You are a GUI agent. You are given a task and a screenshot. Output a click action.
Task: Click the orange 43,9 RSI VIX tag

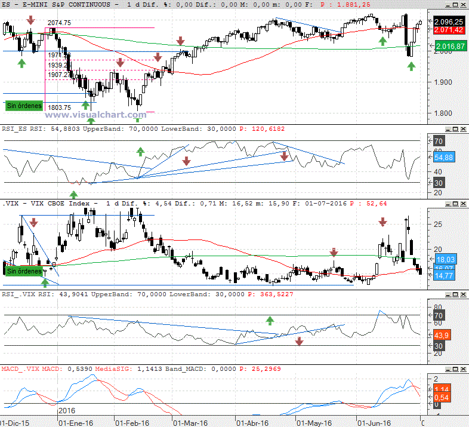tap(442, 336)
